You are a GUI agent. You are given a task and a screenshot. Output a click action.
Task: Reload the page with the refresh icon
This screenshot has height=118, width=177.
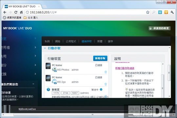click(x=16, y=12)
